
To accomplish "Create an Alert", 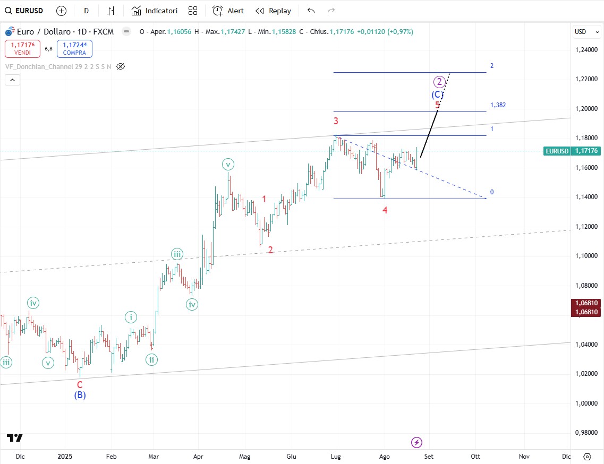I will (228, 11).
